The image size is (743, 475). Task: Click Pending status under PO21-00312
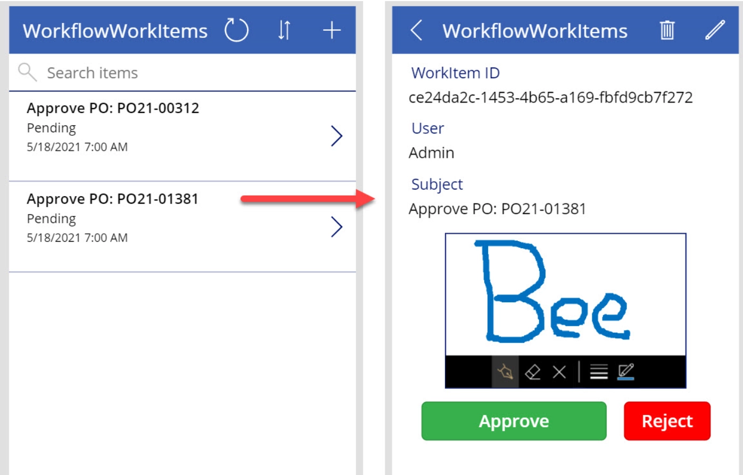[x=51, y=129]
